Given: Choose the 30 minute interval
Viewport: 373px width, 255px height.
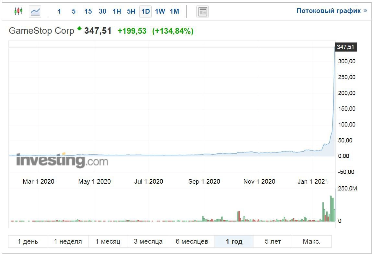Looking at the screenshot, I should click(102, 11).
